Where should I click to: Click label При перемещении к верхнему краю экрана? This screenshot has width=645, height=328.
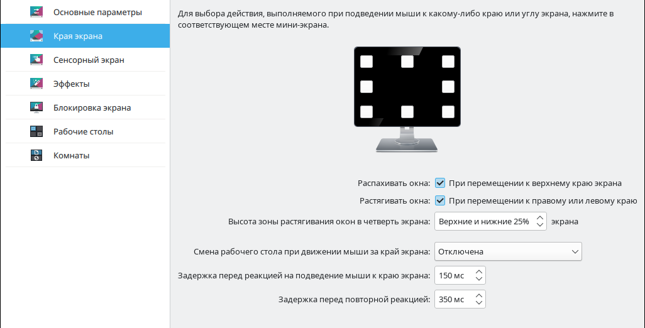[535, 183]
